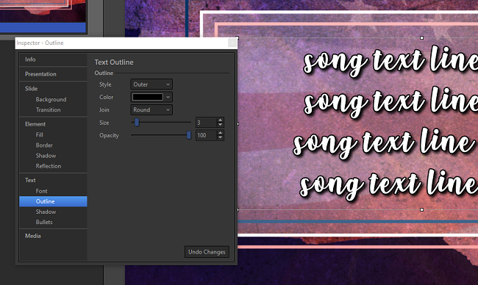Click the first song text line on slide
This screenshot has width=478, height=285.
tap(390, 60)
